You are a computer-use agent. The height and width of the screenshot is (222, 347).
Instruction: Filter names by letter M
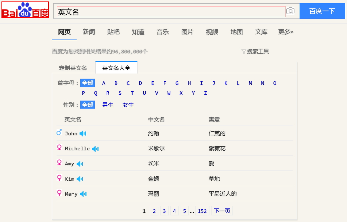click(x=250, y=83)
